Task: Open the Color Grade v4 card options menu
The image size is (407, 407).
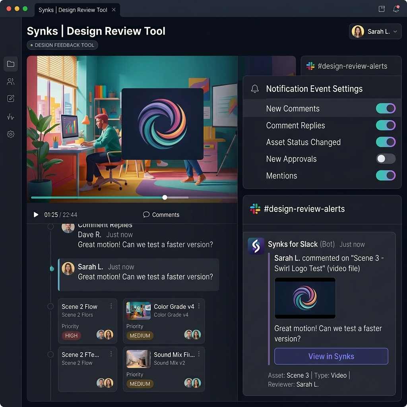Action: [x=199, y=306]
